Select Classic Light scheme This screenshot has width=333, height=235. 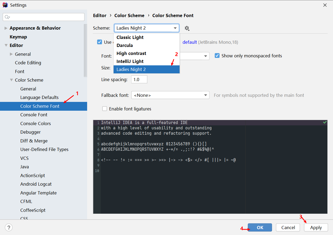point(146,37)
